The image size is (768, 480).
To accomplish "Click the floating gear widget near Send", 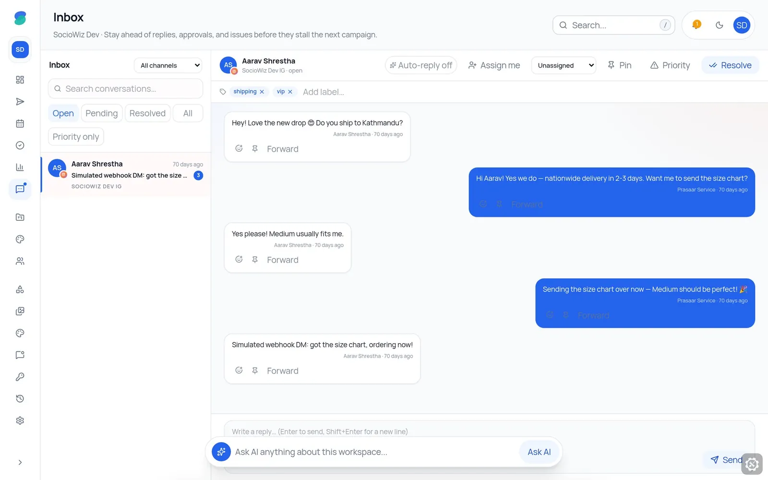I will pos(752,464).
